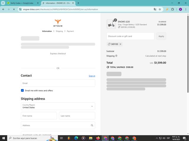Screen dimensions: 189x141
Task: Click the Express checkout label
Action: pyautogui.click(x=58, y=53)
